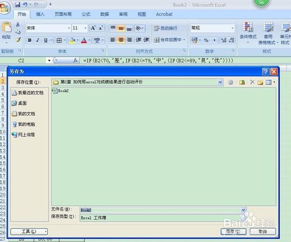This screenshot has width=291, height=242.
Task: Go up one folder level in dialog
Action: 242,83
